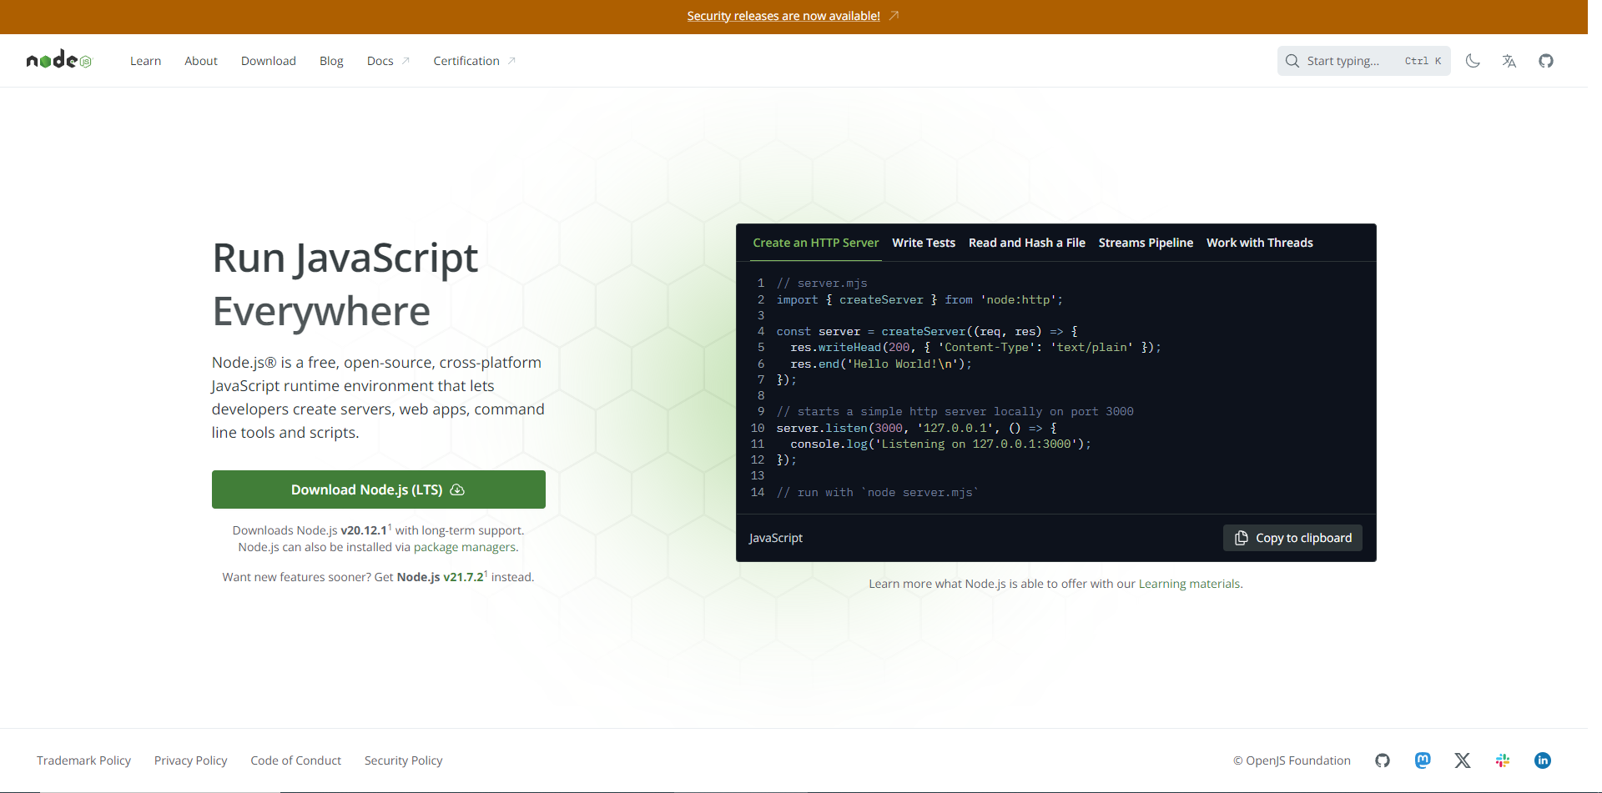This screenshot has width=1602, height=793.
Task: Focus the Start typing search field
Action: pos(1364,61)
